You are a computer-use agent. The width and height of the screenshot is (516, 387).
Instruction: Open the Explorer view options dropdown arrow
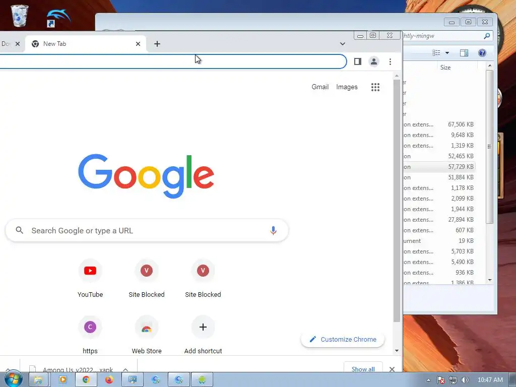[x=447, y=52]
